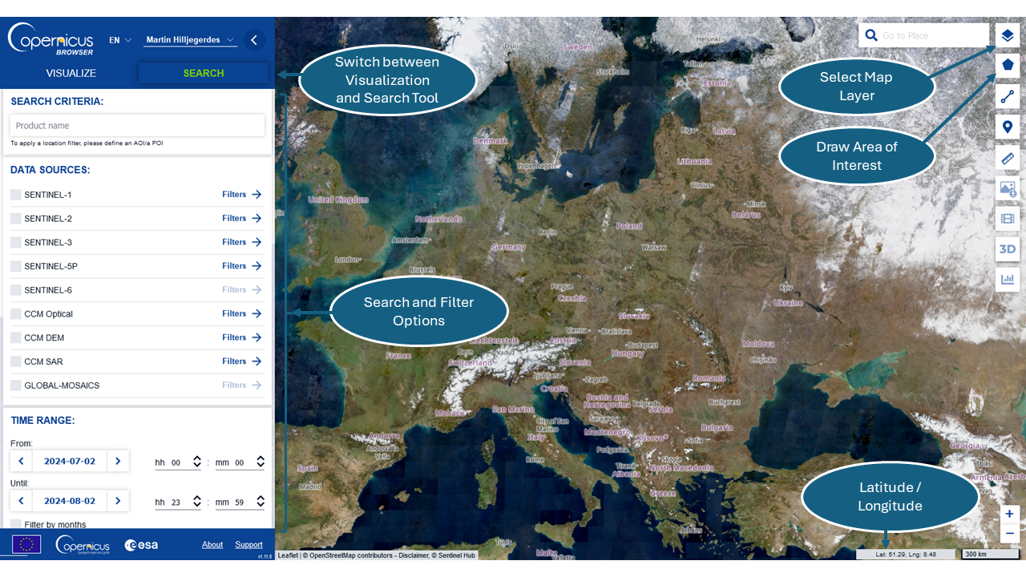The height and width of the screenshot is (577, 1026).
Task: Enable the CCM DEM data source
Action: (x=16, y=338)
